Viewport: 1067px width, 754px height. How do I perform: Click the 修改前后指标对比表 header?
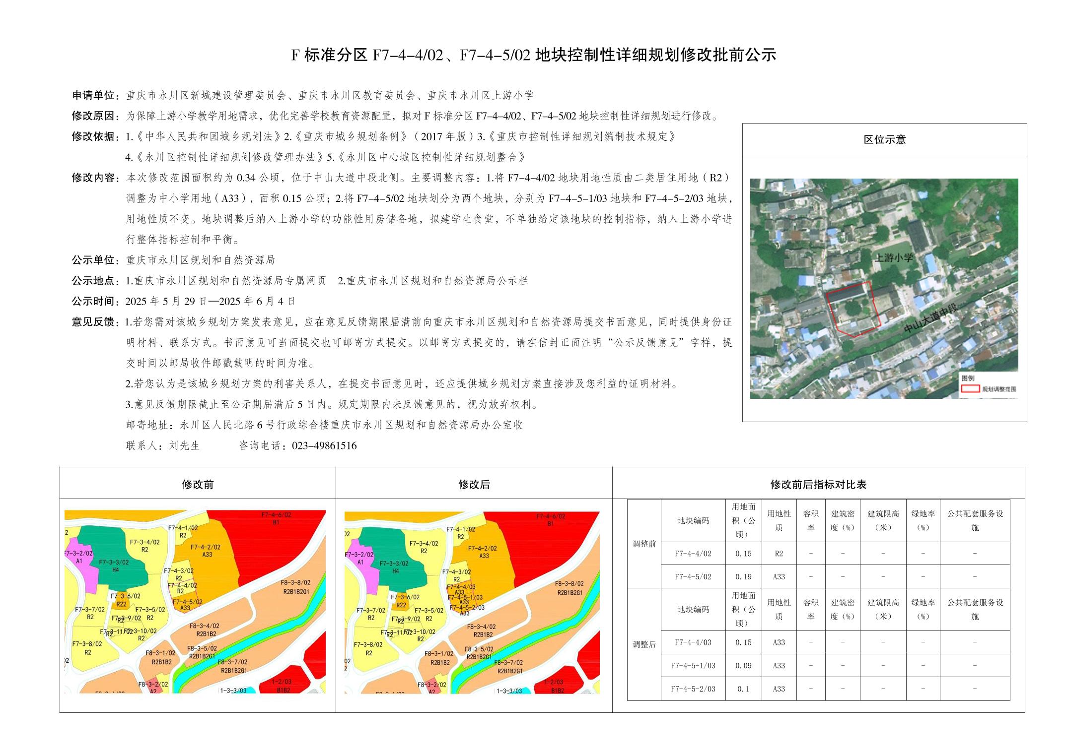tap(818, 484)
